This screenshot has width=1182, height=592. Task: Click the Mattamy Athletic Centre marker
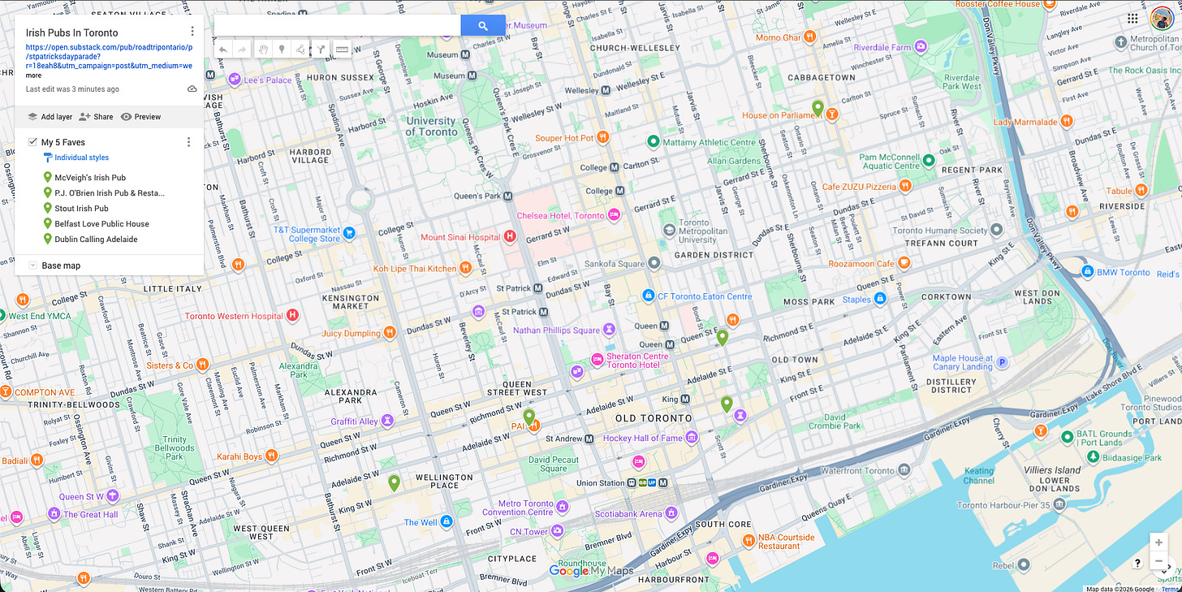(x=653, y=142)
